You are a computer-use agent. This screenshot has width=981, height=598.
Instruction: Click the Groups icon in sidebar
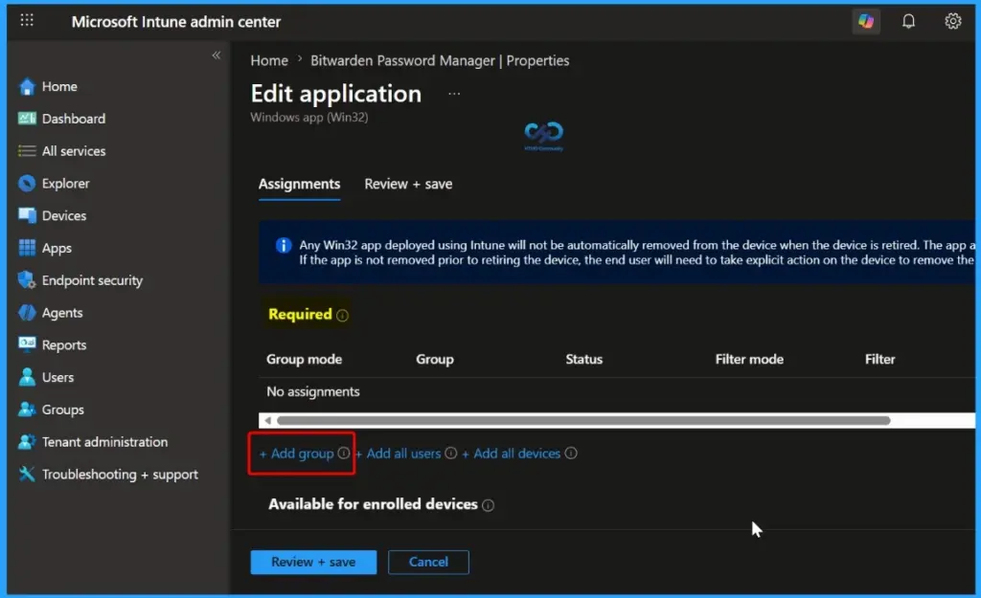(27, 410)
